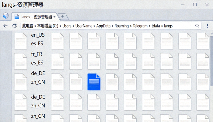This screenshot has height=122, width=213.
Task: Maximize the resource manager window
Action: point(195,5)
